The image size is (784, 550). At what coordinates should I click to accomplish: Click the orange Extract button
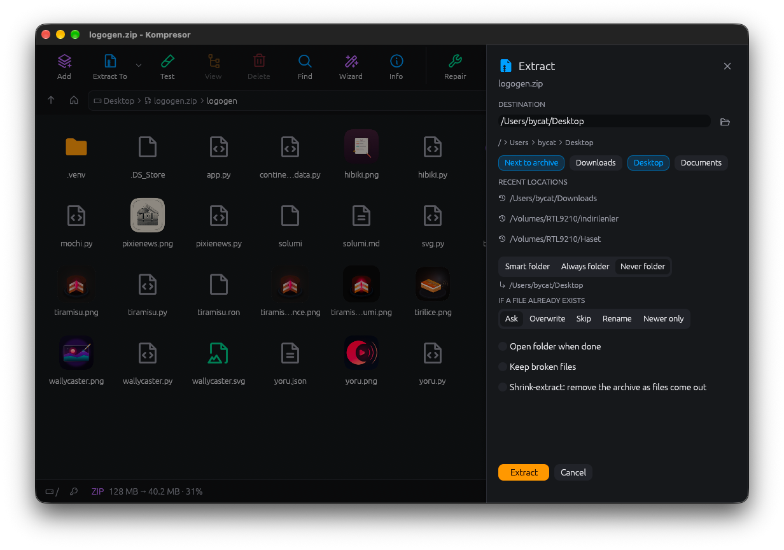coord(524,472)
